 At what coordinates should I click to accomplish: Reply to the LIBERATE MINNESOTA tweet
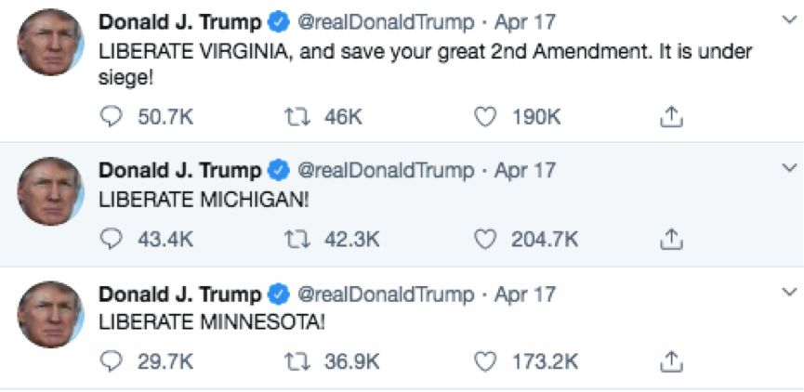point(111,361)
